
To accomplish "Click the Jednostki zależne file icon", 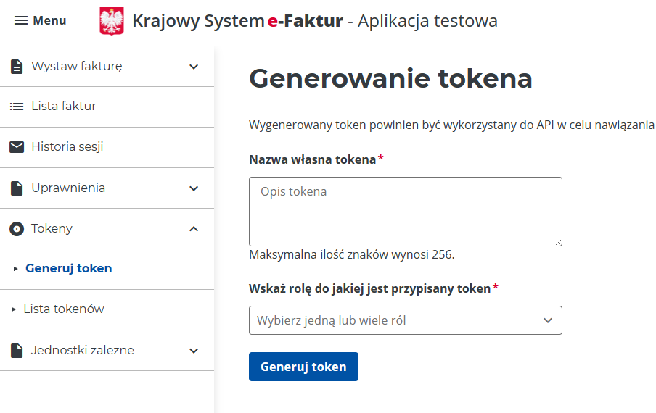I will pyautogui.click(x=17, y=351).
